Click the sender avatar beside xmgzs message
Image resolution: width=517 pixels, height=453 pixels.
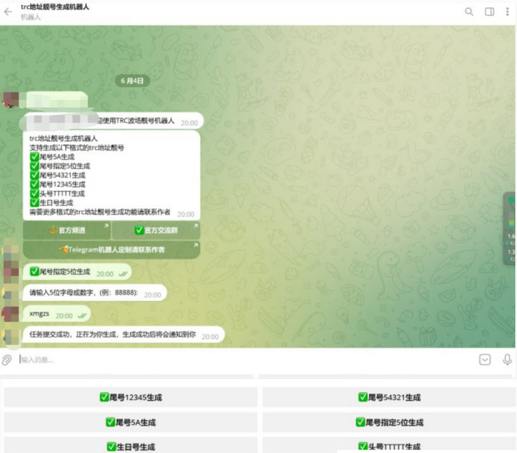coord(10,314)
